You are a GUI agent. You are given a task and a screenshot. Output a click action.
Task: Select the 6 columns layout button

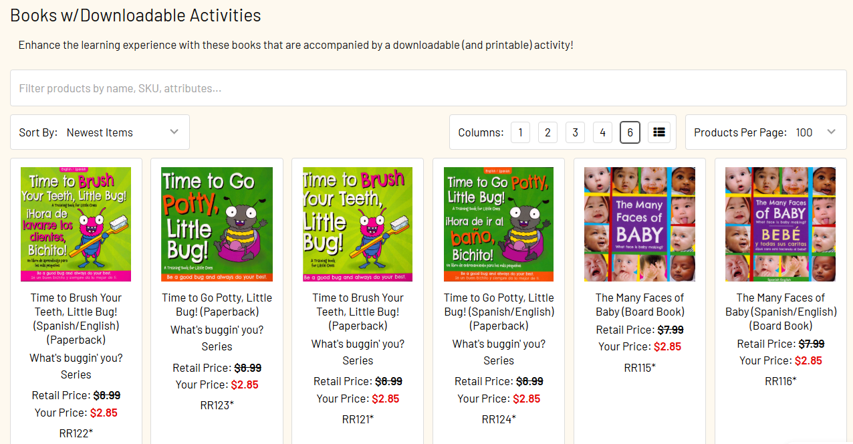(630, 132)
